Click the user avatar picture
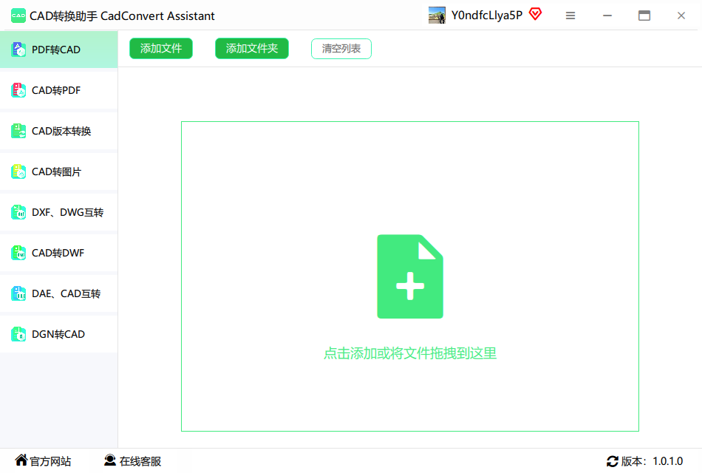Screen dimensions: 702x473 tap(437, 16)
